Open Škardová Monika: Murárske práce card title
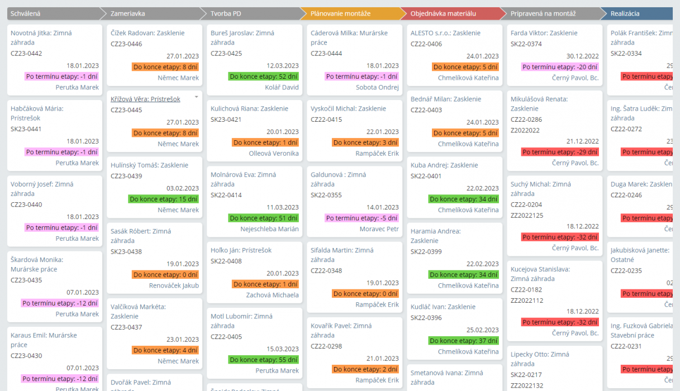 [x=37, y=264]
